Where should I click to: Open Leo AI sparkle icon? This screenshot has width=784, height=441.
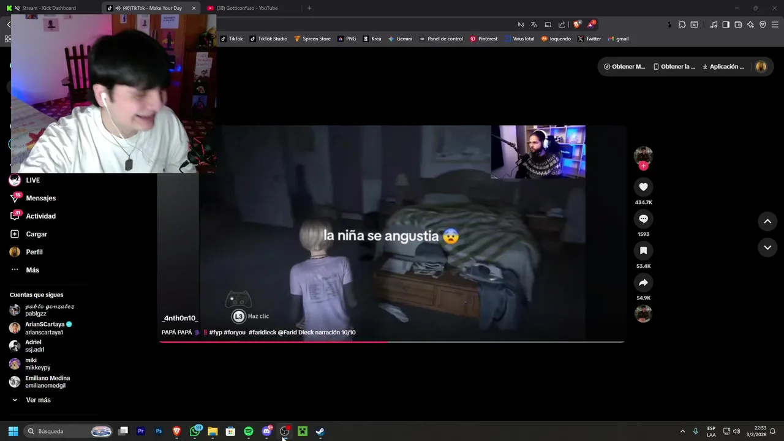tap(750, 24)
